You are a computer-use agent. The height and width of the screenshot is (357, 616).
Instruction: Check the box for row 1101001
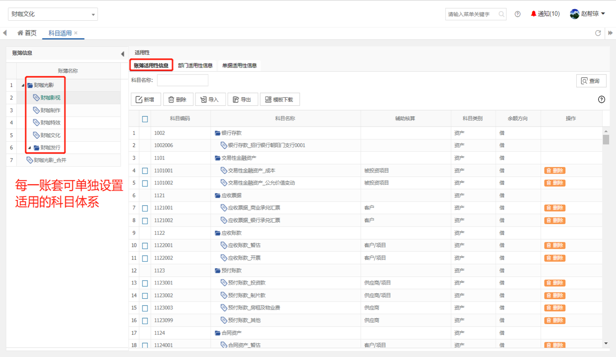click(145, 171)
